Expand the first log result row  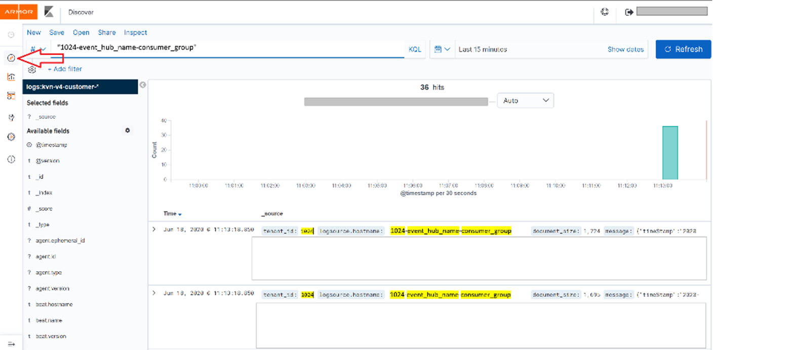tap(154, 230)
